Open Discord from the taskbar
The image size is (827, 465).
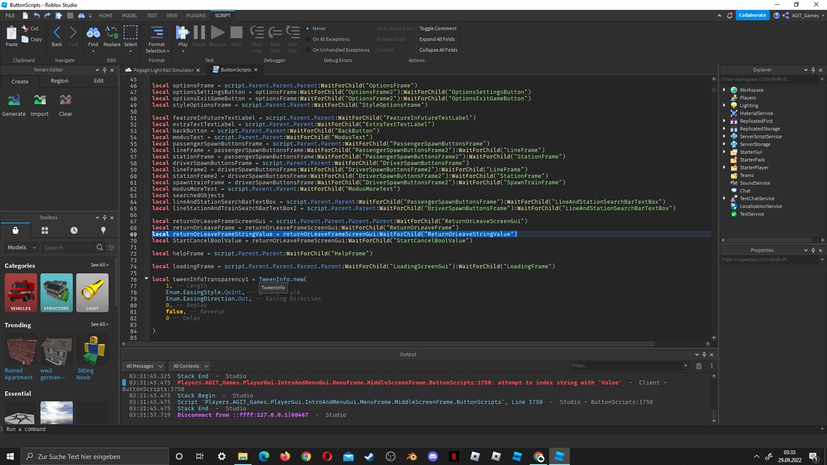433,457
